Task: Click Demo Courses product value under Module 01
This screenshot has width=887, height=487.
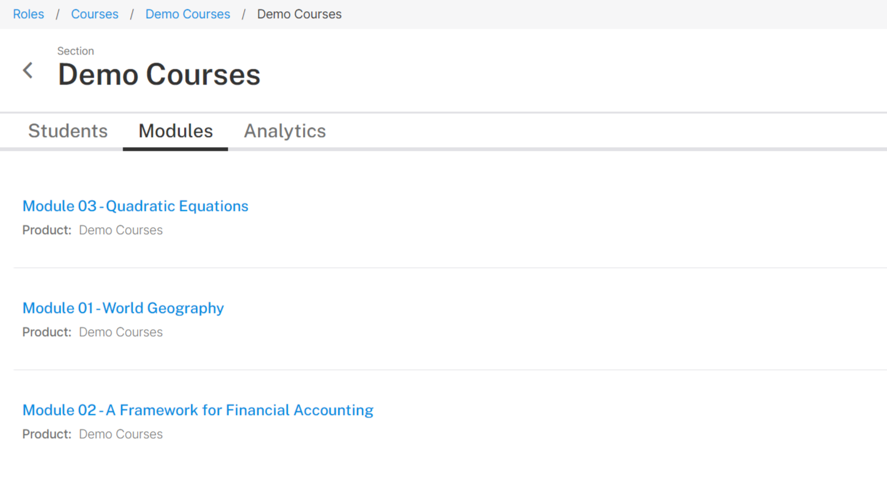Action: [121, 332]
